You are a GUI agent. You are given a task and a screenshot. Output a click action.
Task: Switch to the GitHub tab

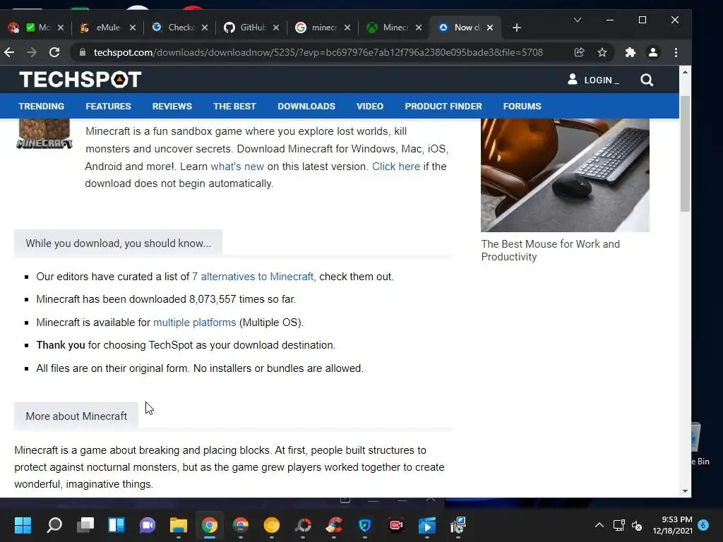click(253, 28)
